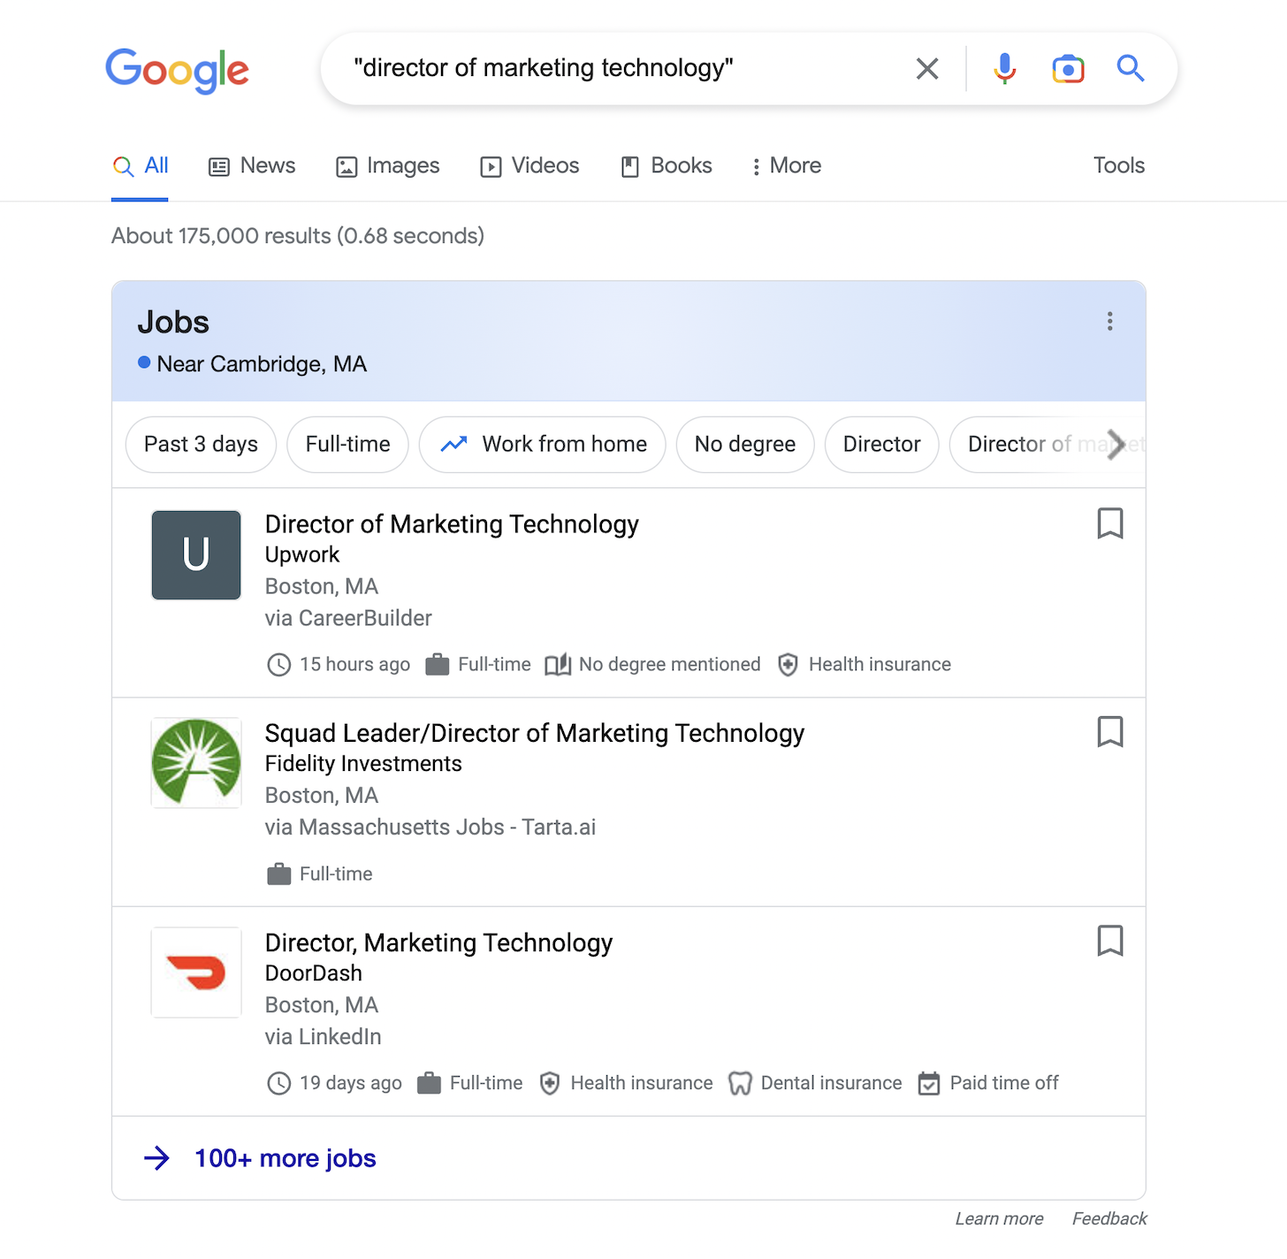Click the Upwork company logo thumbnail
Viewport: 1287px width, 1259px height.
(x=196, y=555)
